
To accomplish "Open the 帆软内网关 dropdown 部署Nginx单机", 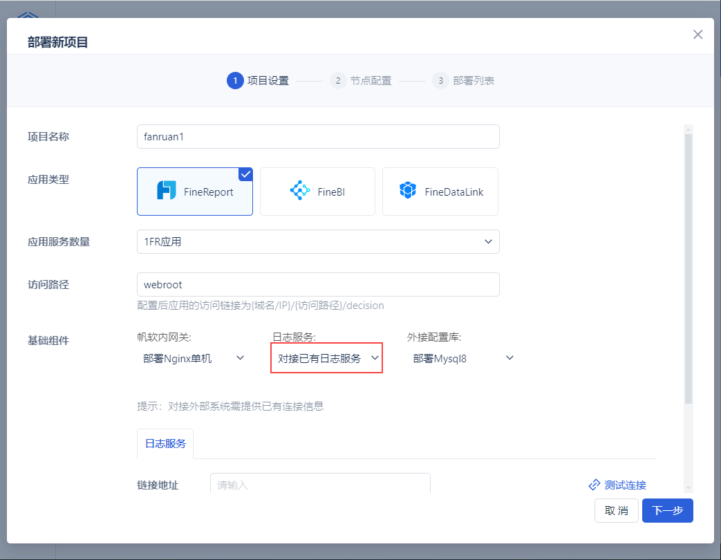I will pos(193,358).
